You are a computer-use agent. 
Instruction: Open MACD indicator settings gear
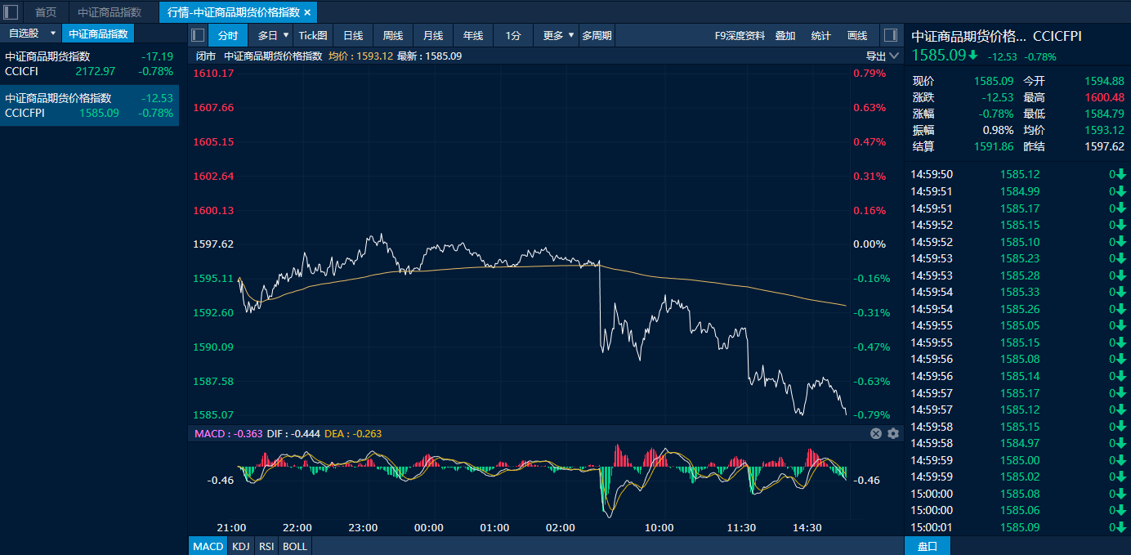[893, 433]
